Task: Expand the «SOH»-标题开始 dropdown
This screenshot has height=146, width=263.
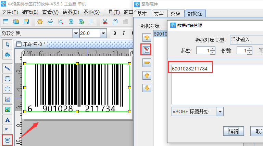Action: (x=220, y=111)
